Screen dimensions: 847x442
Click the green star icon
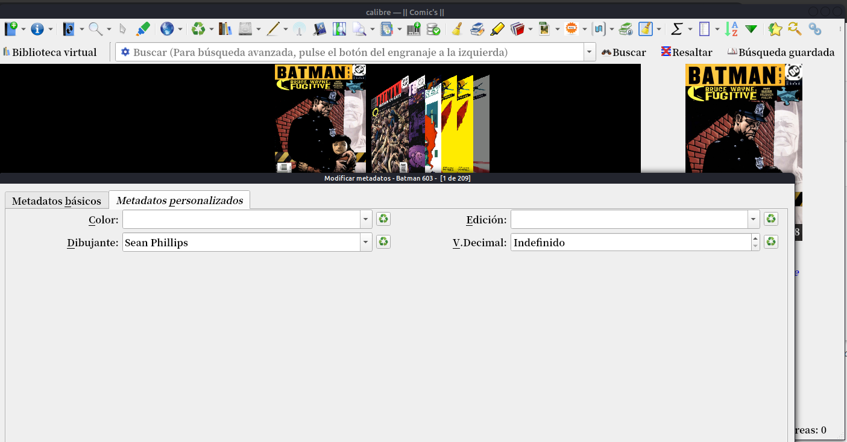pyautogui.click(x=775, y=28)
